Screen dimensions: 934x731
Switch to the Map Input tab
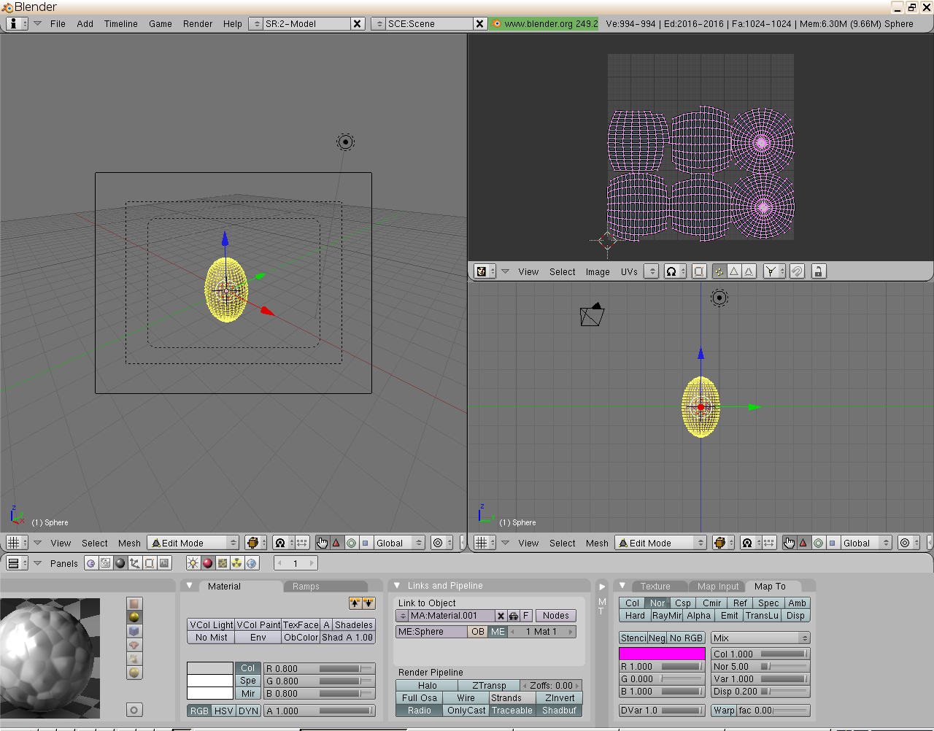coord(717,586)
